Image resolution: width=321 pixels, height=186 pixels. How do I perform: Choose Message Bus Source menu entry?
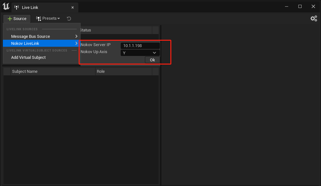coord(41,36)
